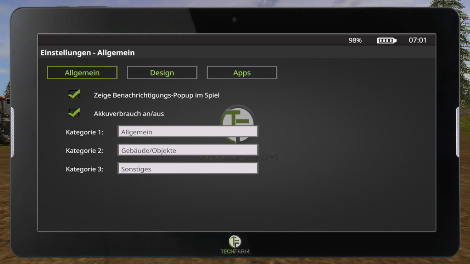Open the Apps settings tab

(x=242, y=73)
